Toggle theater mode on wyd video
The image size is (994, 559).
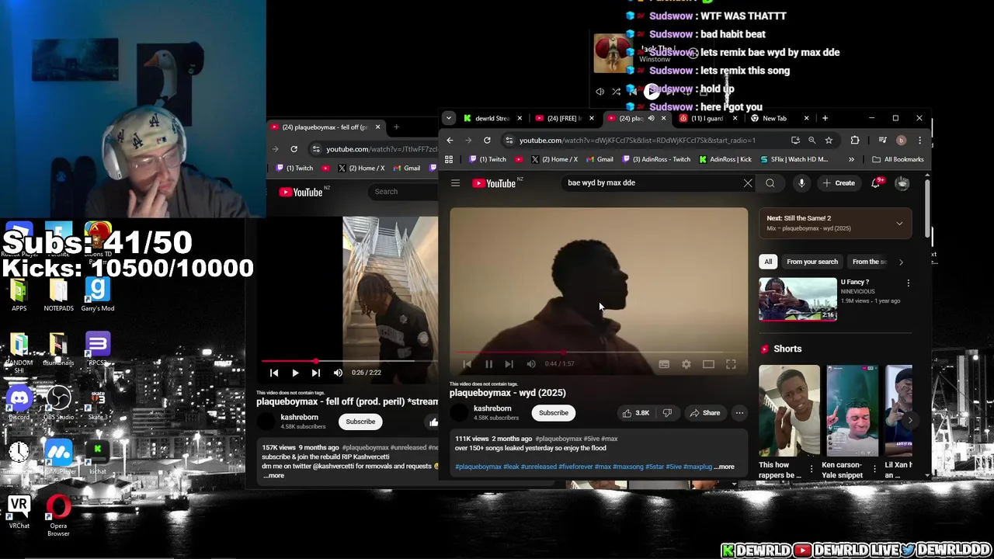[x=708, y=364]
